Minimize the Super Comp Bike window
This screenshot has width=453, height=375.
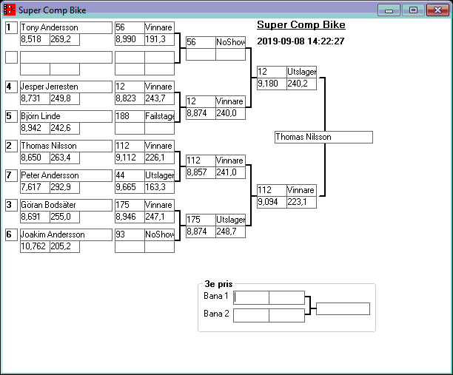389,10
